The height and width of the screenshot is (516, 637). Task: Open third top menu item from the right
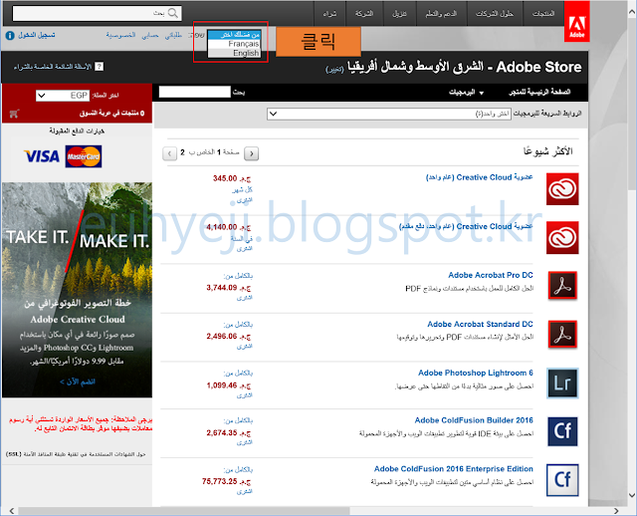pos(441,13)
